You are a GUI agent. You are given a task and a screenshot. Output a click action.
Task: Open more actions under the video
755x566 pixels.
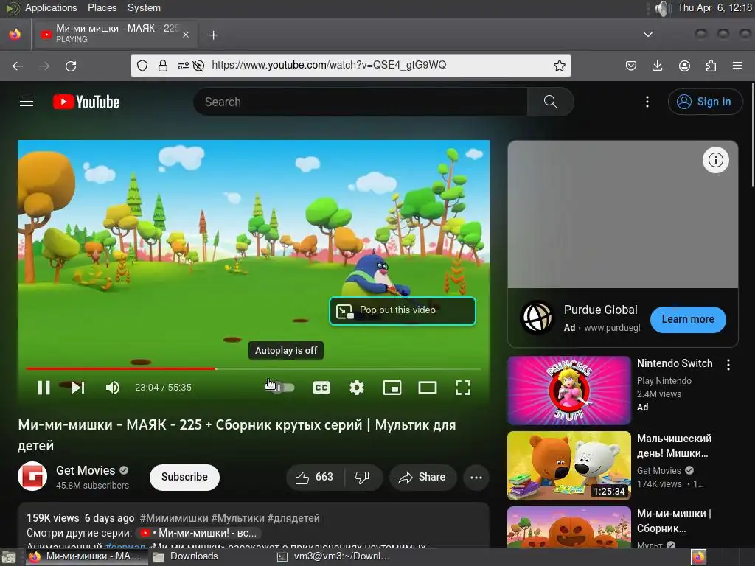pos(476,477)
